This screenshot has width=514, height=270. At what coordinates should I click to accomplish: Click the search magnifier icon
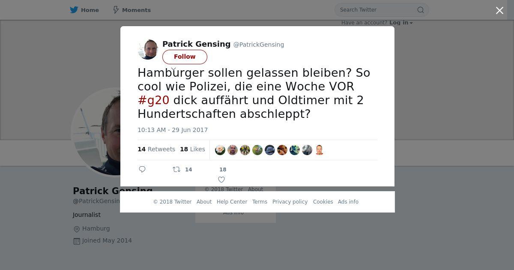421,10
